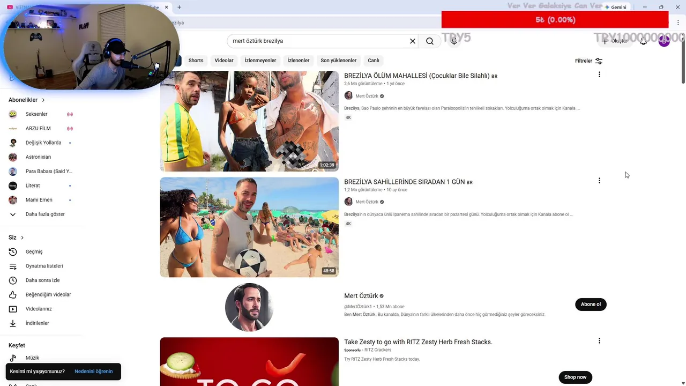The height and width of the screenshot is (386, 686).
Task: Open three-dot menu for BREZİLYA ÖLÜM MAHALLESİ video
Action: (x=599, y=75)
